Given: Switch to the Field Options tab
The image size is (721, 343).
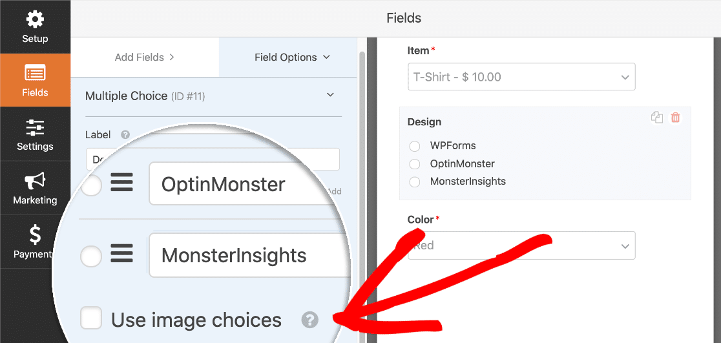Looking at the screenshot, I should coord(292,57).
